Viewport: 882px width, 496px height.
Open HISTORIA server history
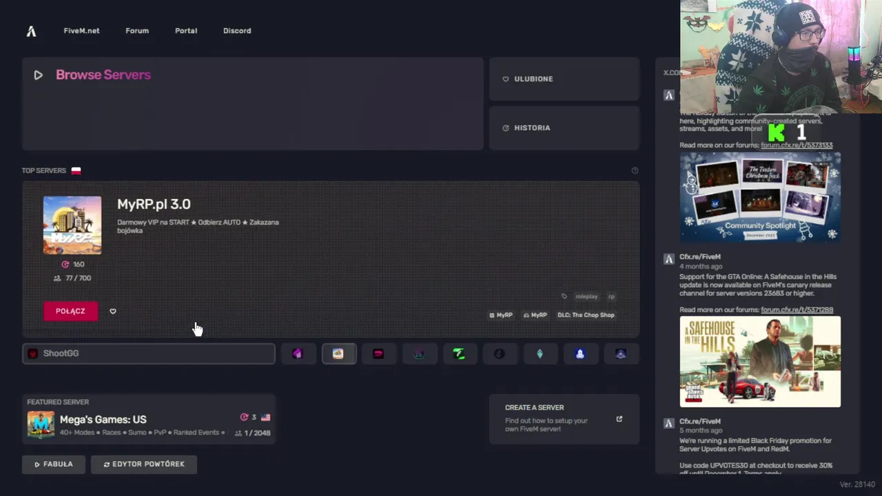564,127
